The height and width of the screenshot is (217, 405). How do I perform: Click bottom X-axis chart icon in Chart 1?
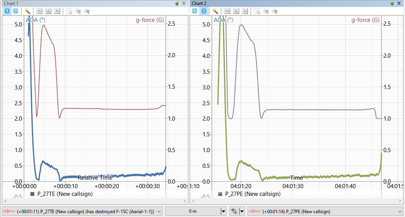click(48, 11)
